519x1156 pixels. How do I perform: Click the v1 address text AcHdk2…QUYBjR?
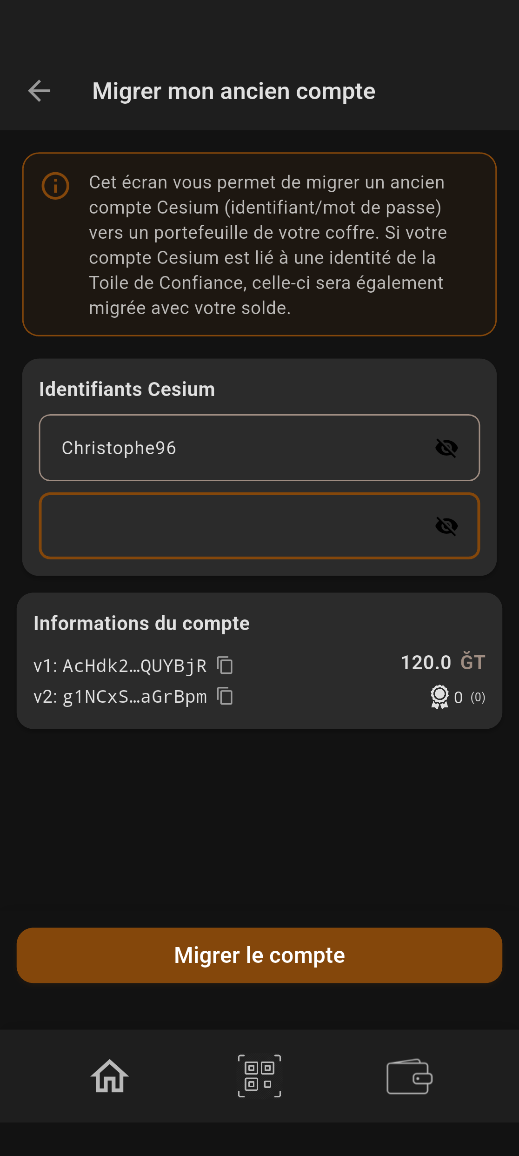coord(134,666)
